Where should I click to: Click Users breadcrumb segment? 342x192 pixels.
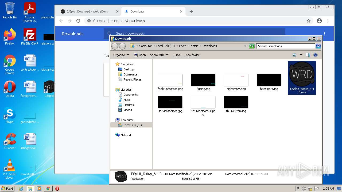(182, 46)
